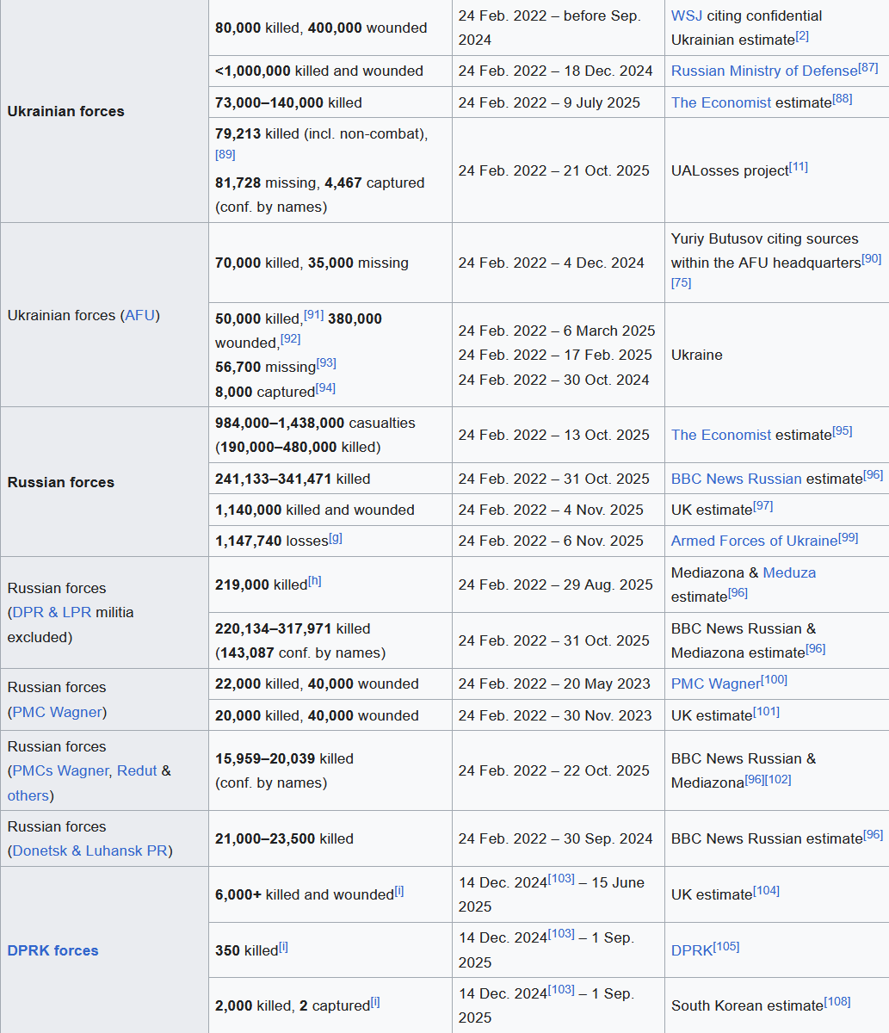Select '1,140,000 killed and wounded' cell
This screenshot has height=1033, width=889.
(x=330, y=510)
